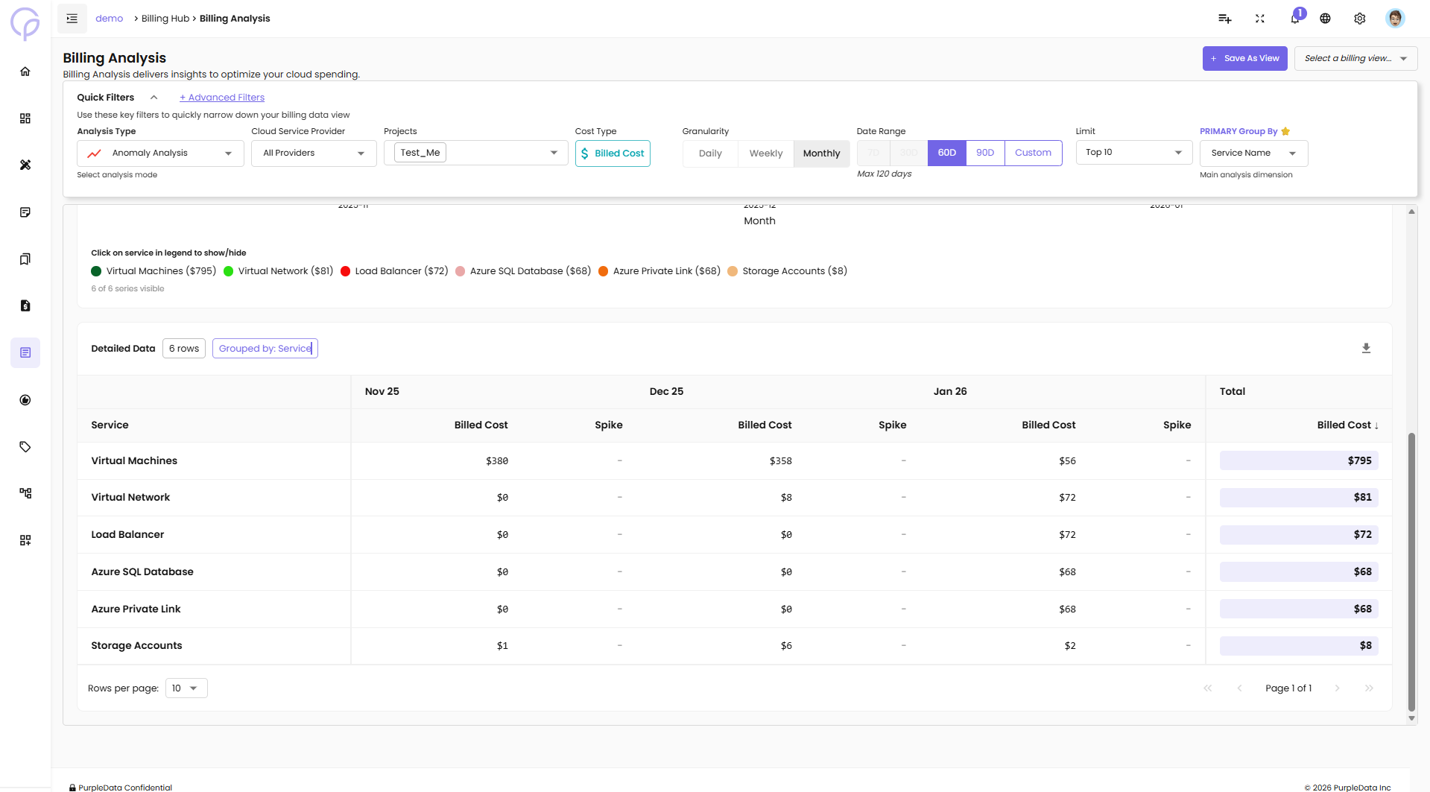The width and height of the screenshot is (1430, 792).
Task: Toggle the fullscreen expand icon
Action: (x=1259, y=19)
